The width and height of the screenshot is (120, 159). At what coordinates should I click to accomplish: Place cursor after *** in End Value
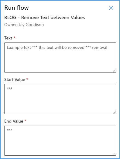tap(12, 130)
